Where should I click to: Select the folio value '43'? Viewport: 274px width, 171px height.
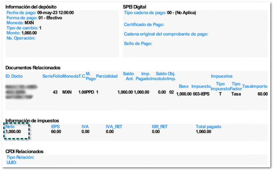coord(55,92)
